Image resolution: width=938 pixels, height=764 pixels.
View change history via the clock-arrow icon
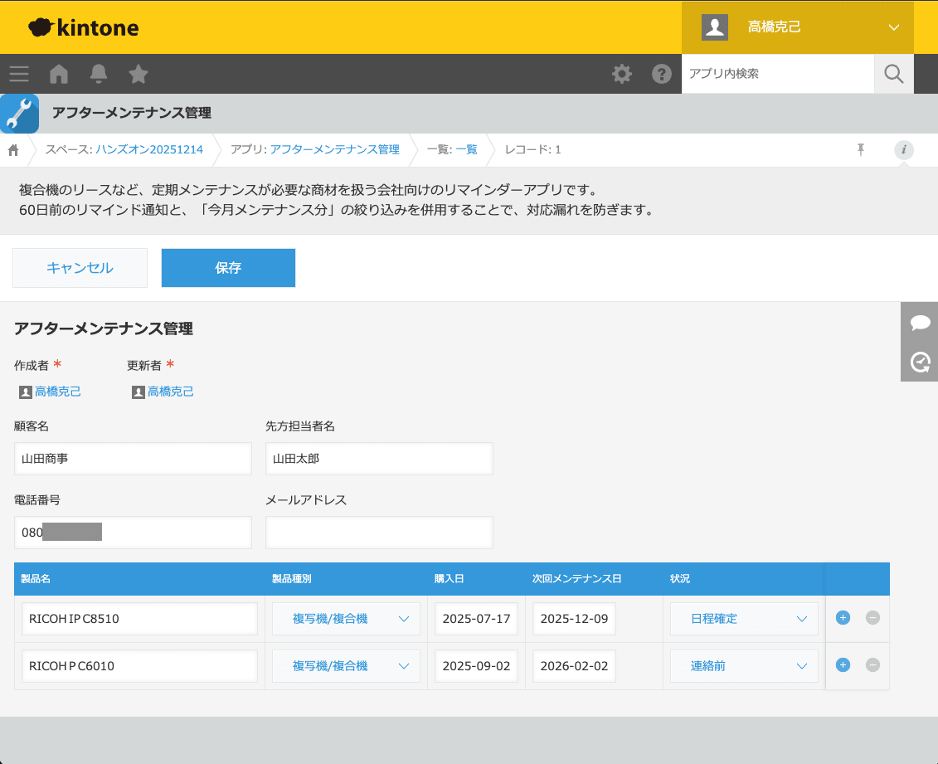919,362
